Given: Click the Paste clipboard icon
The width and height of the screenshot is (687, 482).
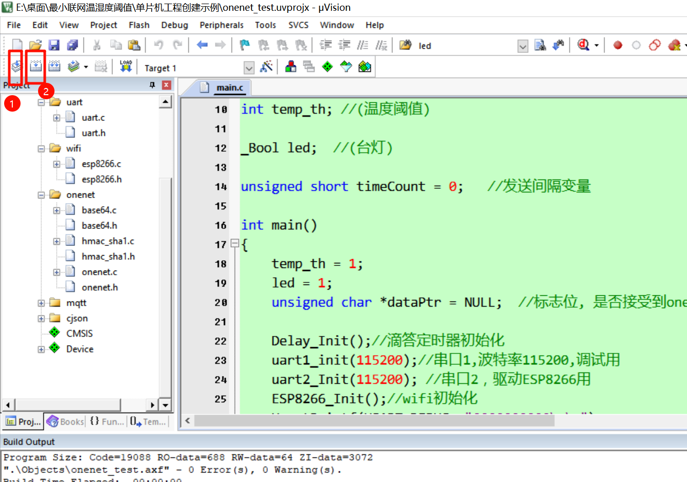Looking at the screenshot, I should point(134,45).
